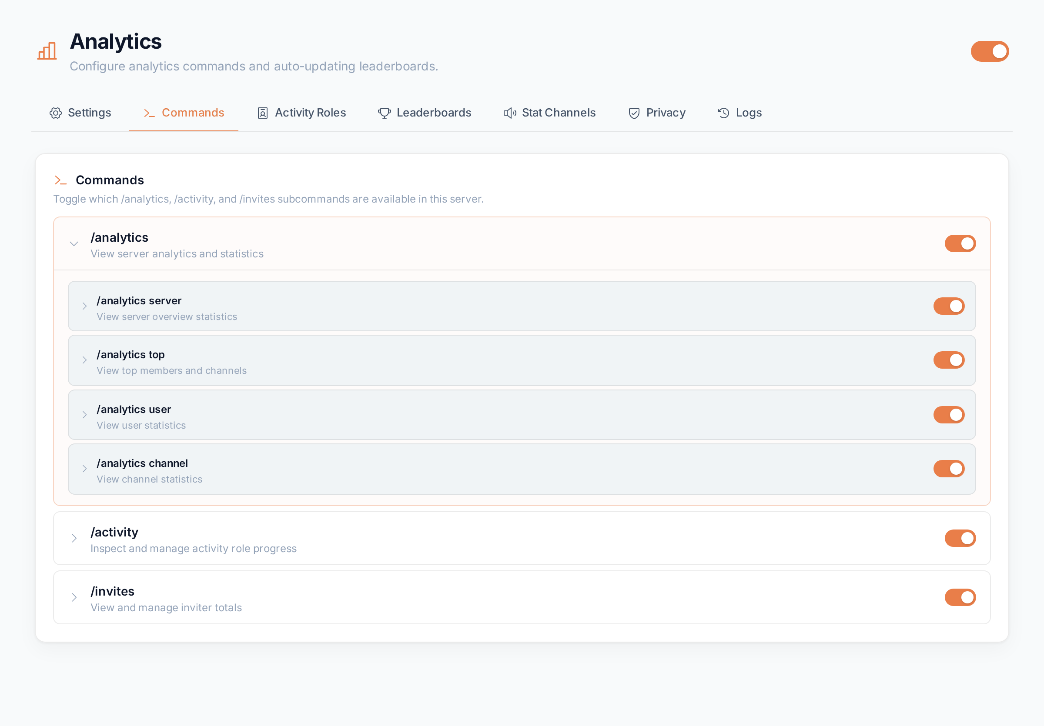
Task: Click the Settings gear icon
Action: tap(56, 113)
